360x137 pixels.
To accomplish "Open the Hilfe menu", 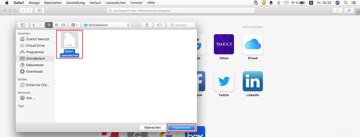I will point(151,3).
